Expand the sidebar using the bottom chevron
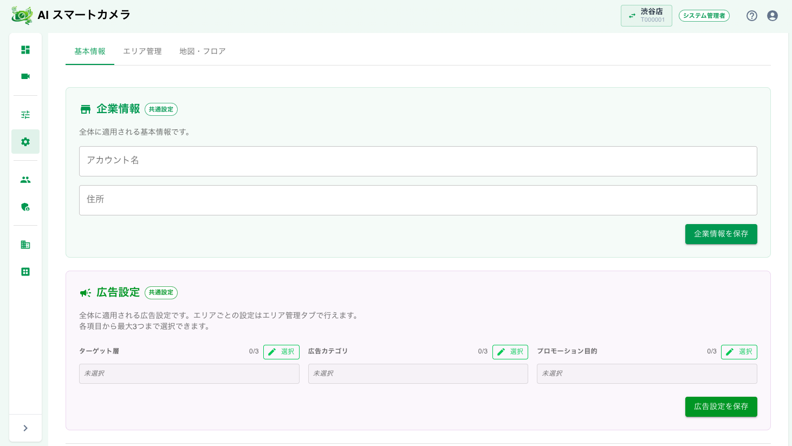Screen dimensions: 792x446 pos(25,428)
